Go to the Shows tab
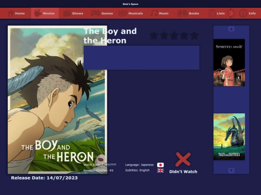Screen dimensions: 261x195 point(73,13)
